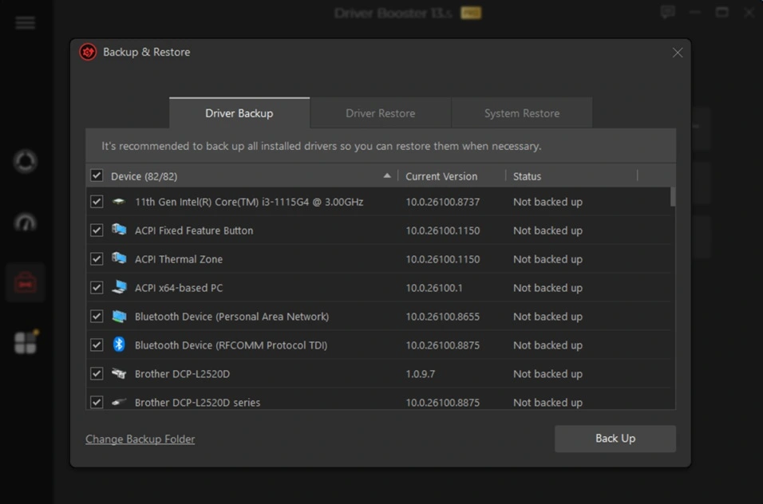Select the 11th Gen Intel Core i3-1115G4 row text
Screen dimensions: 763x504
coord(249,202)
